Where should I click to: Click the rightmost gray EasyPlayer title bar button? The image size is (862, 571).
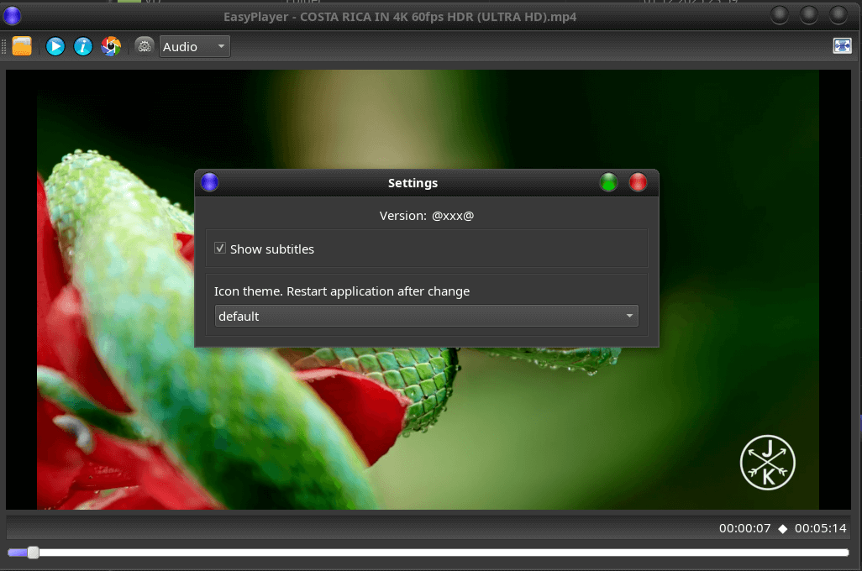[838, 15]
